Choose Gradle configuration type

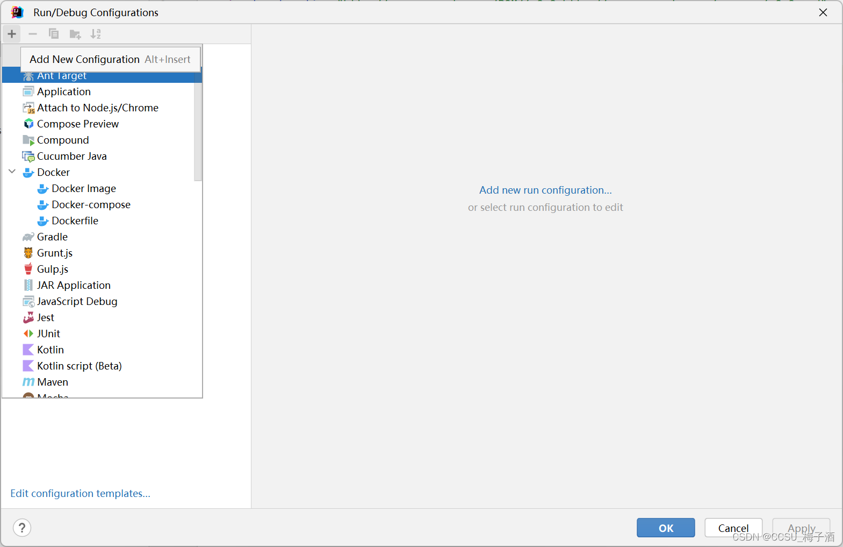coord(102,237)
